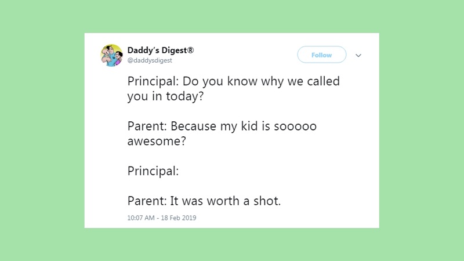Click the Follow button
The height and width of the screenshot is (261, 464).
click(x=322, y=55)
